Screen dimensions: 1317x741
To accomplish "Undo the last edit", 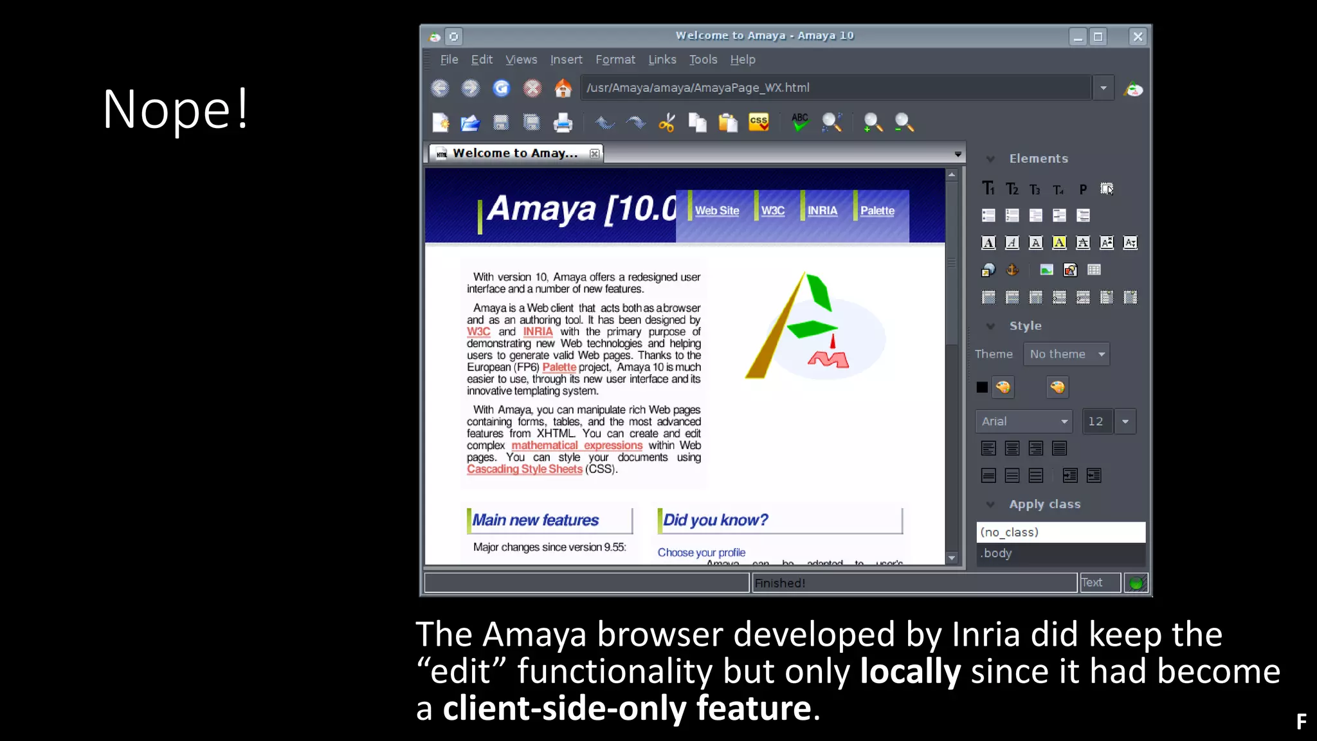I will coord(604,122).
